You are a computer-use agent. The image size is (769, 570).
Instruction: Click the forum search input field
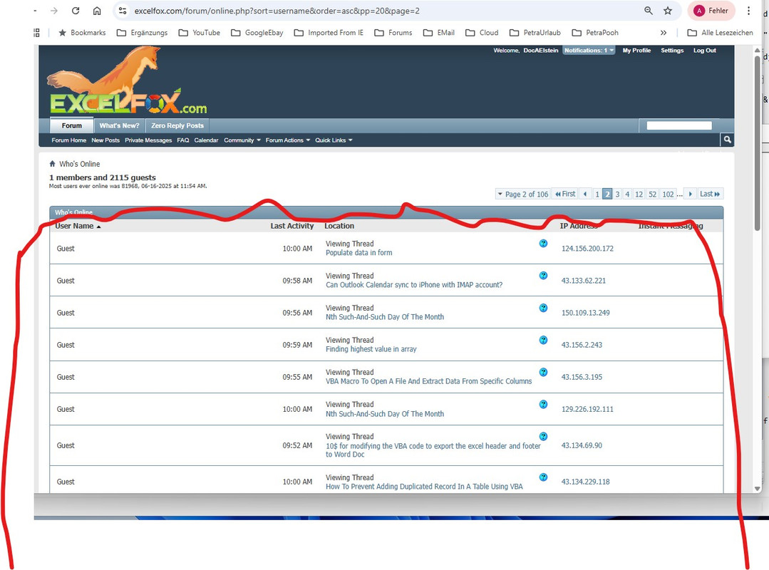678,125
